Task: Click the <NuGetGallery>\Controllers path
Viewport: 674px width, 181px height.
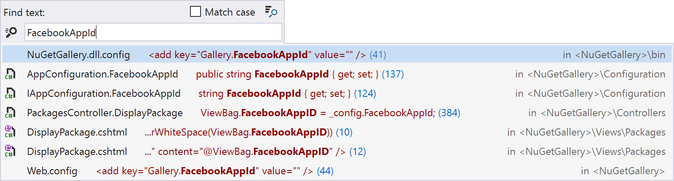Action: (x=602, y=113)
